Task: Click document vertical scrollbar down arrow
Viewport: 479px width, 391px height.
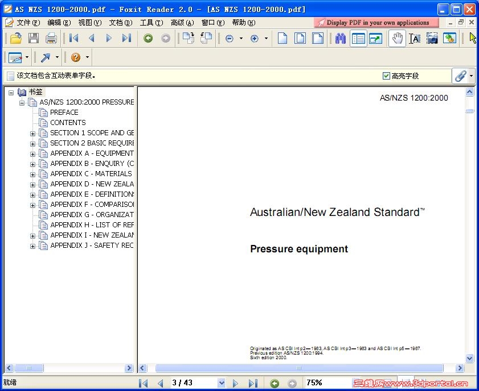Action: click(469, 358)
